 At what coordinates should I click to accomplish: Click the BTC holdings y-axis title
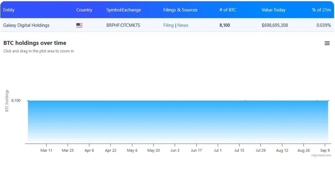[x=7, y=101]
